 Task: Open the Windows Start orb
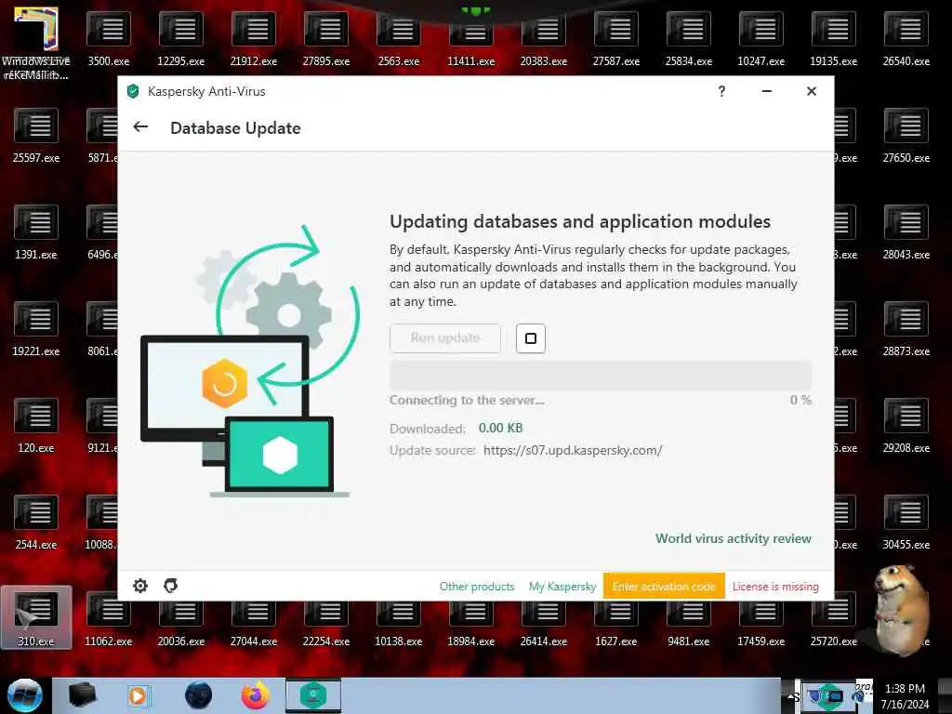point(24,695)
